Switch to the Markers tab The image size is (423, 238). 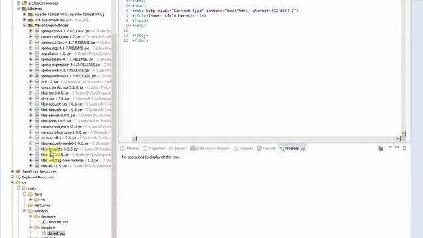(130, 148)
